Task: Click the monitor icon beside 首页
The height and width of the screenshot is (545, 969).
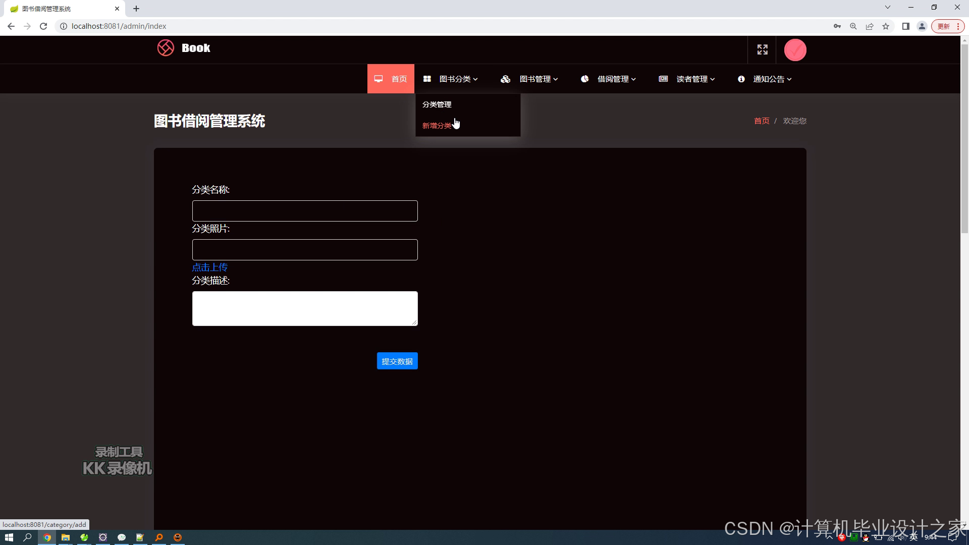Action: pos(379,79)
